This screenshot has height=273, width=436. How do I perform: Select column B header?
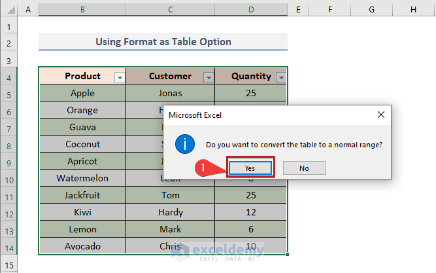[x=82, y=10]
